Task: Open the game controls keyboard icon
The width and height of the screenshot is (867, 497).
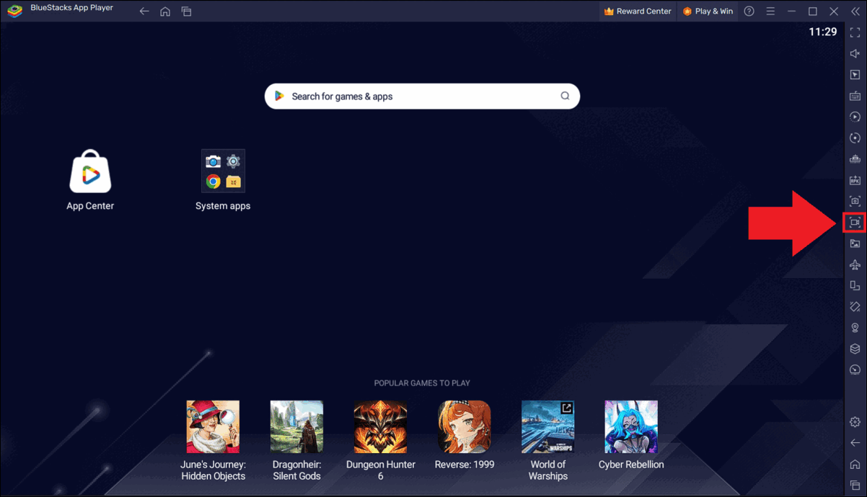Action: click(855, 96)
